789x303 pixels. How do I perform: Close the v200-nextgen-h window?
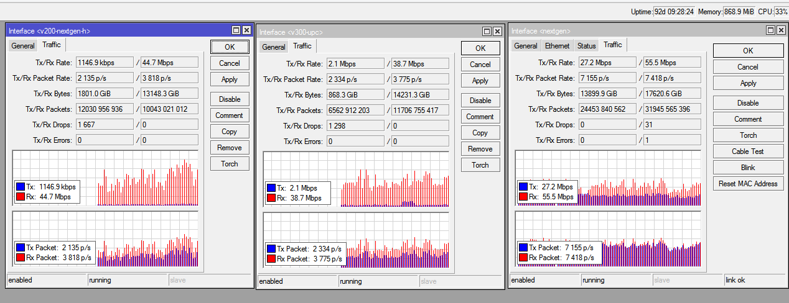[x=246, y=30]
